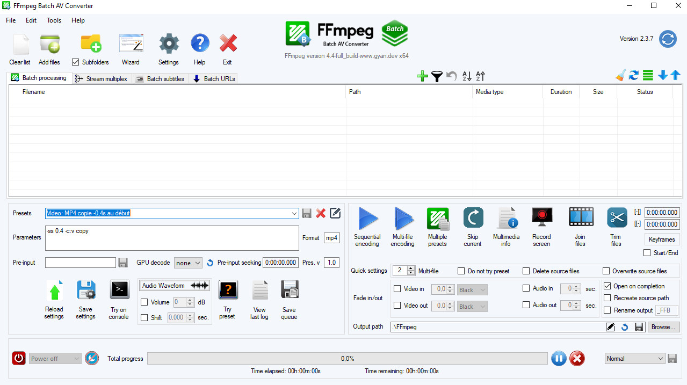Screen dimensions: 687x385
Task: Enable Recreate source path
Action: point(608,298)
